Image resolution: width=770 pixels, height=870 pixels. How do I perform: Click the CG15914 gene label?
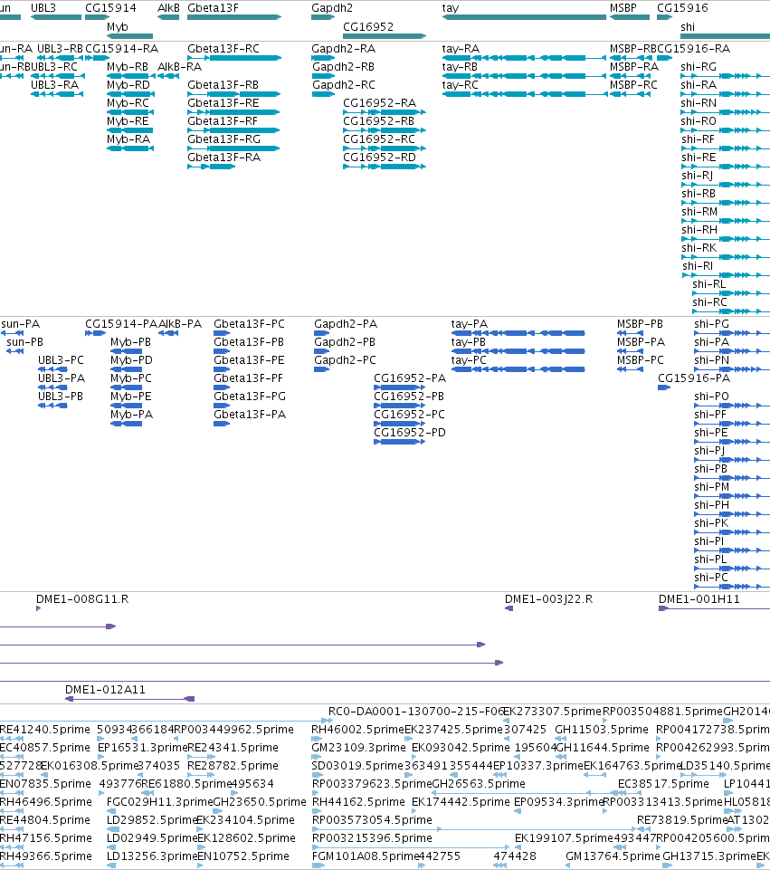[110, 8]
